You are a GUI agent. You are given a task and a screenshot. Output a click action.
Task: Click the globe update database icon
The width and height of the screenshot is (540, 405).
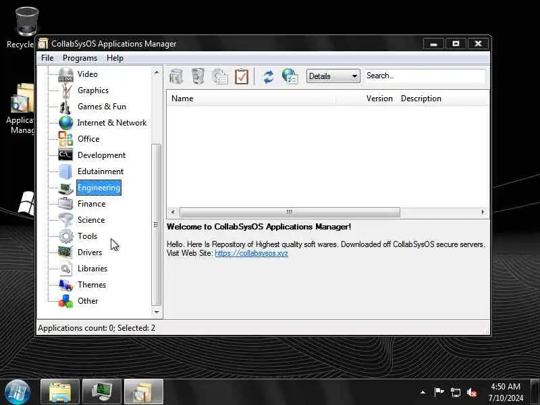(x=290, y=76)
